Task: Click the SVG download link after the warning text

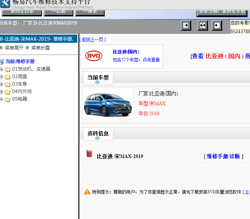Action: (x=246, y=192)
